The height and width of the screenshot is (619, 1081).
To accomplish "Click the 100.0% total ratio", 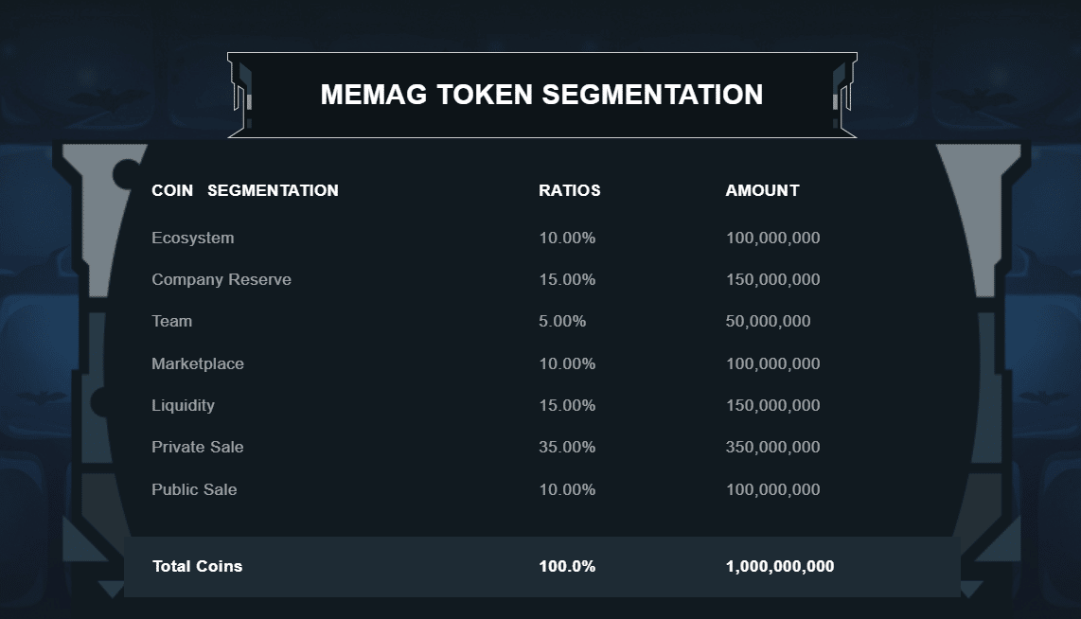I will (x=567, y=566).
